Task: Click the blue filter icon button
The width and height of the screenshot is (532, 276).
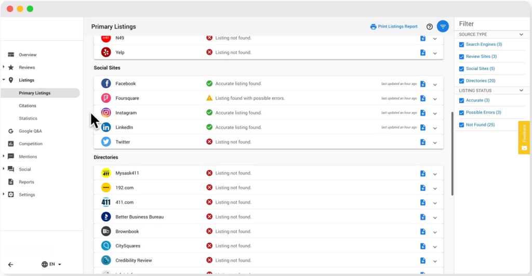Action: (443, 26)
